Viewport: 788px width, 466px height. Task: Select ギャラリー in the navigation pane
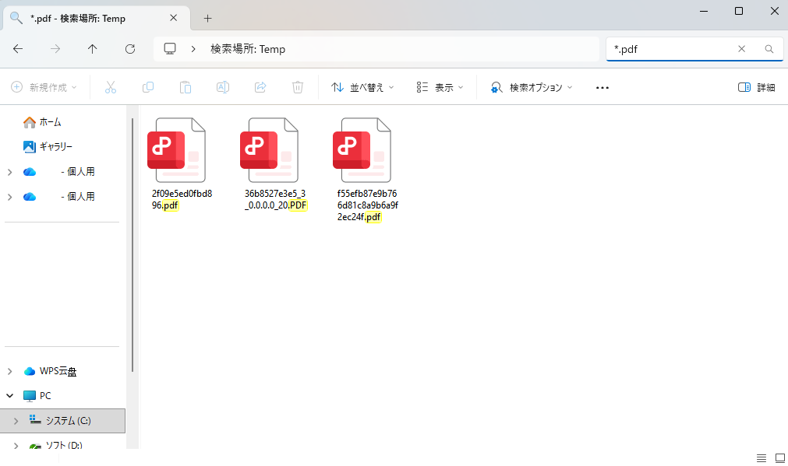pos(55,146)
